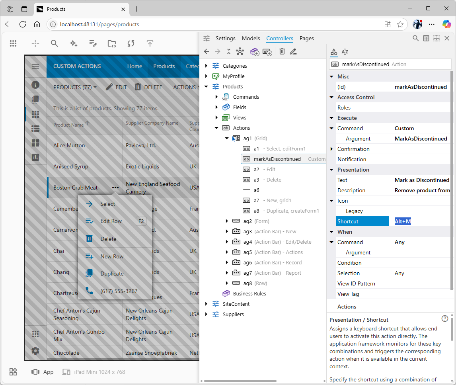Expand the Categories controller node
The height and width of the screenshot is (385, 456).
206,66
